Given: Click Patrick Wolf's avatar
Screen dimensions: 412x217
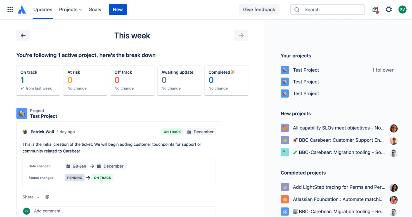Looking at the screenshot, I should [x=25, y=132].
